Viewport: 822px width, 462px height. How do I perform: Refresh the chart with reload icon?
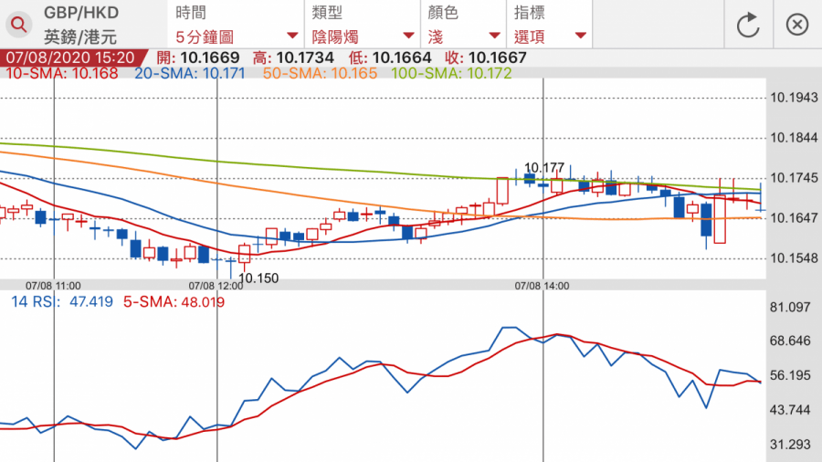[748, 25]
